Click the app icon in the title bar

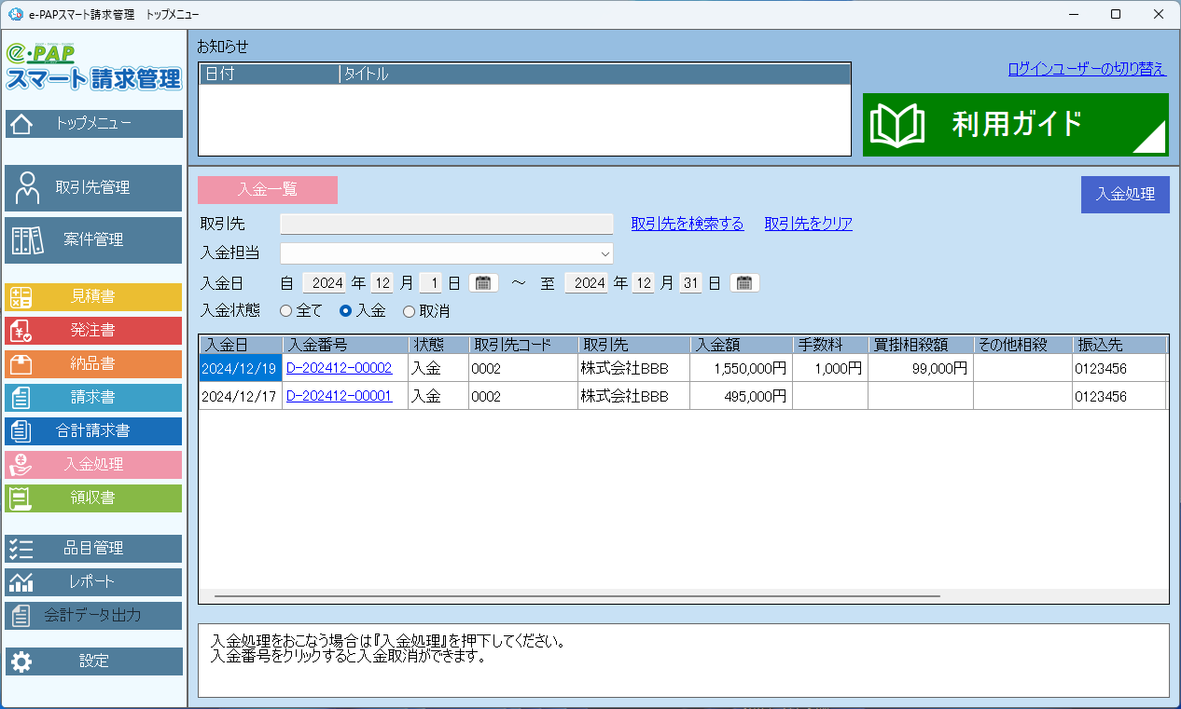(x=15, y=14)
